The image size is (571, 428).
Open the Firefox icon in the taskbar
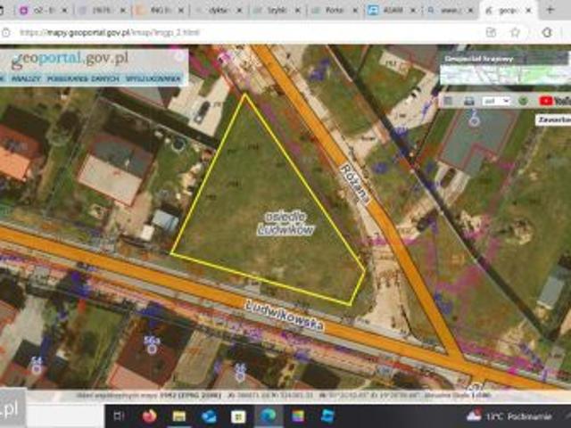pos(149,416)
